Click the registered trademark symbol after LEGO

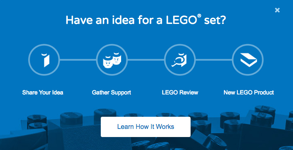click(x=199, y=16)
